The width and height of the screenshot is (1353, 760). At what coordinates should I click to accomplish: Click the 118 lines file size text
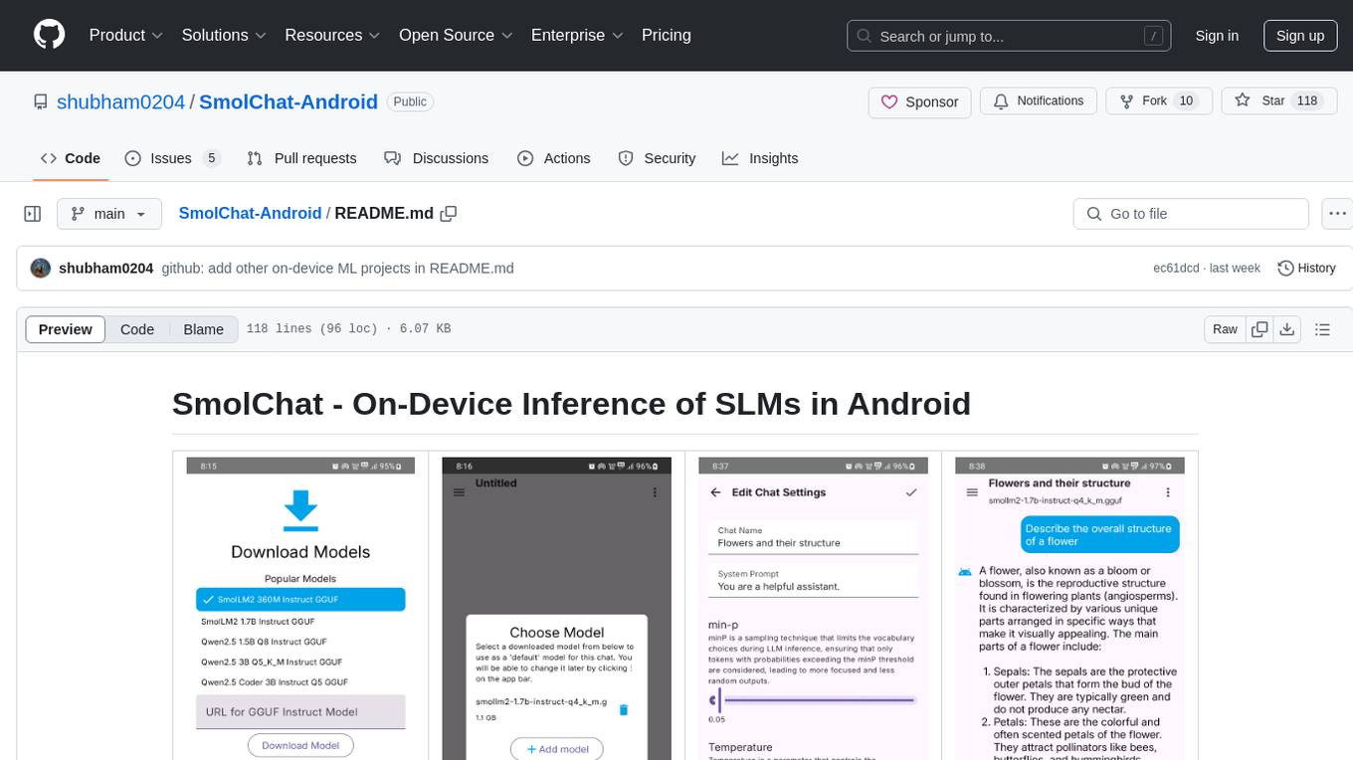tap(348, 329)
